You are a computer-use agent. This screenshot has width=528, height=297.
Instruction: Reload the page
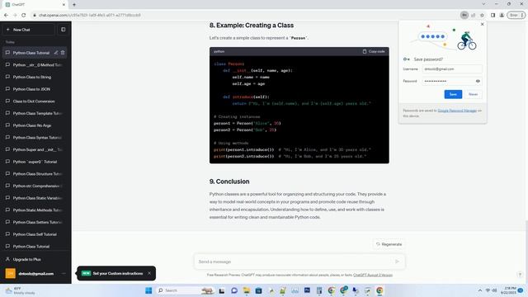24,15
